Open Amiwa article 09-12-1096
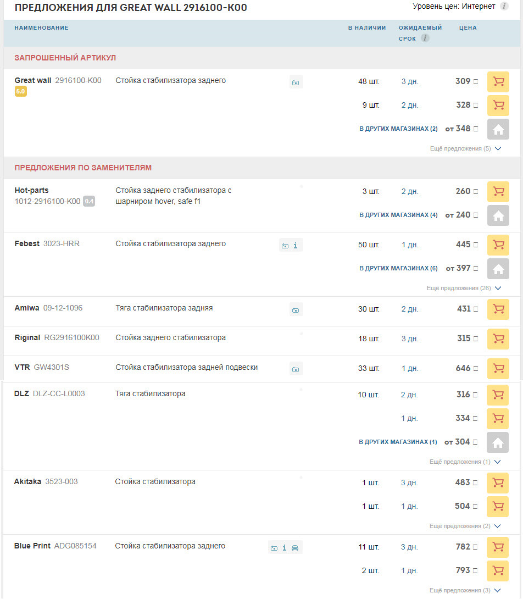Viewport: 523px width, 599px height. (63, 308)
